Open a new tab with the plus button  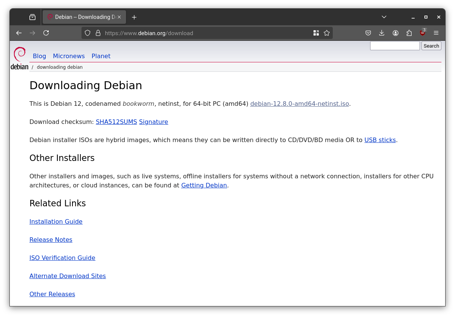click(134, 17)
